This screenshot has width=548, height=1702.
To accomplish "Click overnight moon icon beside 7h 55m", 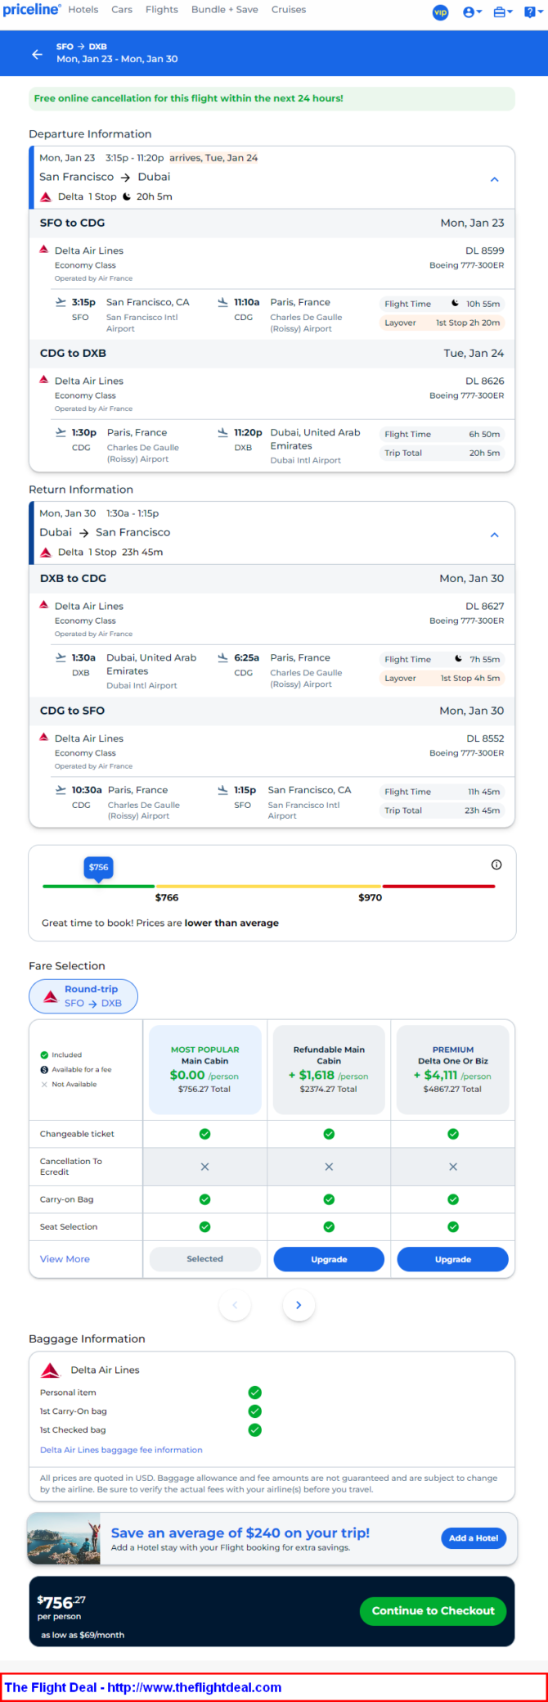I will (x=459, y=658).
